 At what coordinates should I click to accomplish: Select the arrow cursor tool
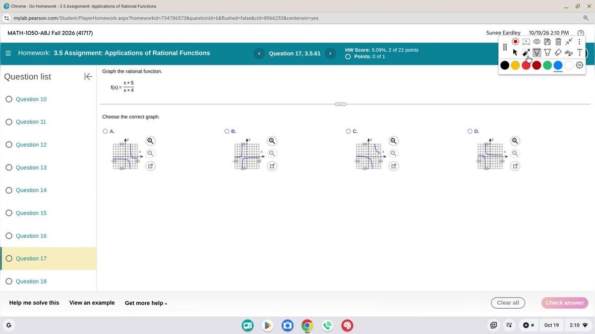pyautogui.click(x=515, y=53)
